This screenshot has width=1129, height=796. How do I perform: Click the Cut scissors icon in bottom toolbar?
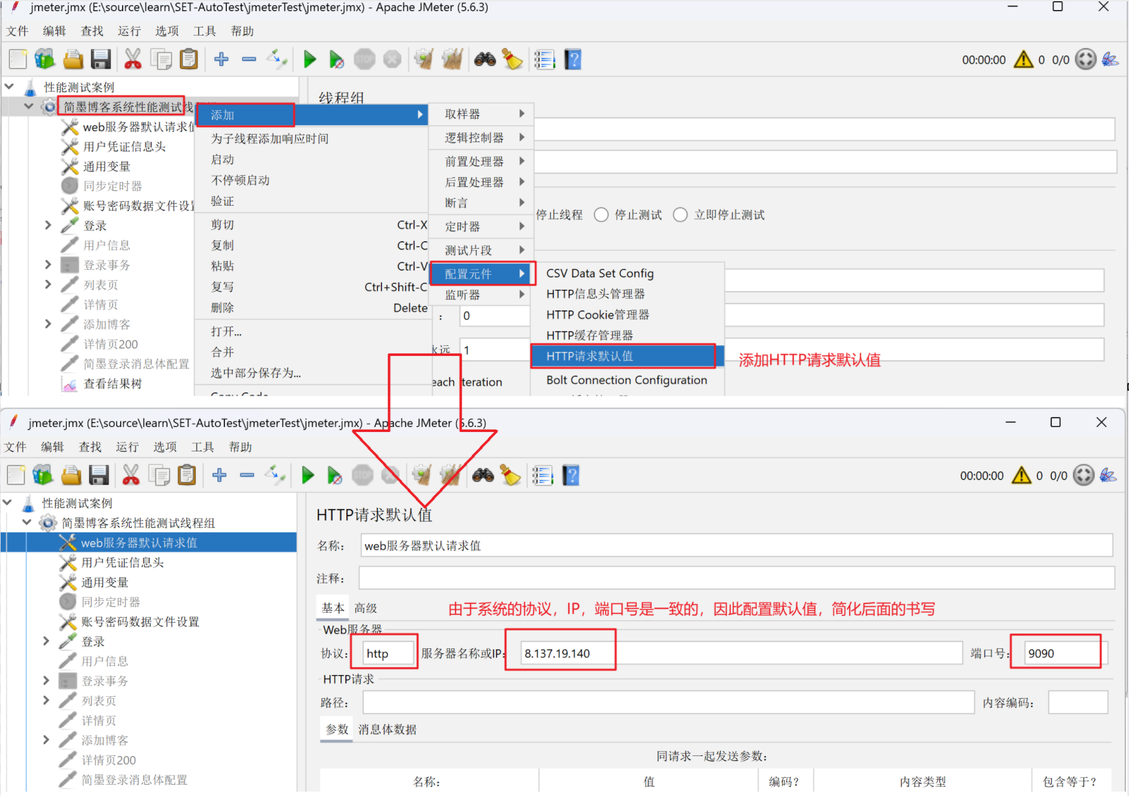131,475
